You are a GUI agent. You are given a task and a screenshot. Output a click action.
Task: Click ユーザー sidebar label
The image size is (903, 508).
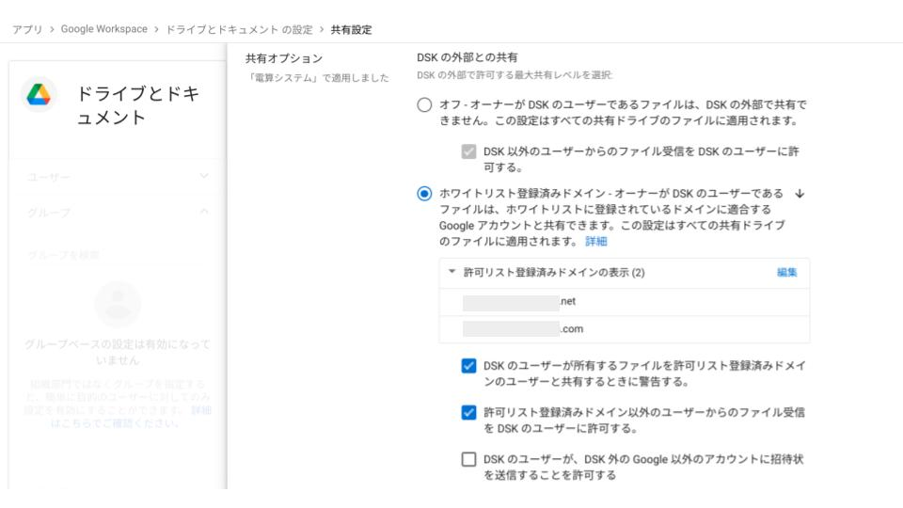49,177
